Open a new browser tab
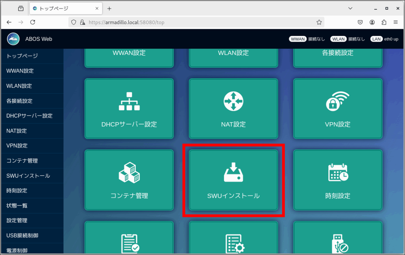 (x=109, y=8)
